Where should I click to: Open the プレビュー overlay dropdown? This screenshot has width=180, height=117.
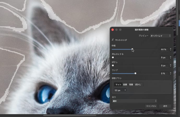click(160, 36)
